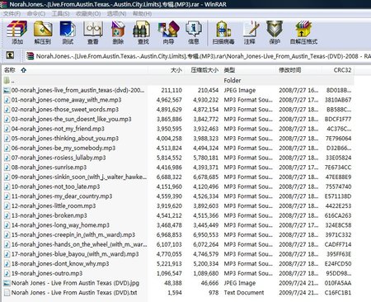Open the File (文件) menu

point(12,14)
